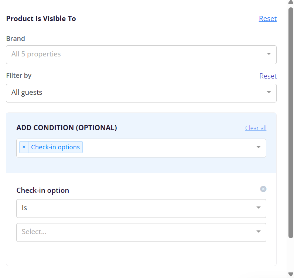Click the Brand dropdown caret arrow
The image size is (294, 278).
269,54
